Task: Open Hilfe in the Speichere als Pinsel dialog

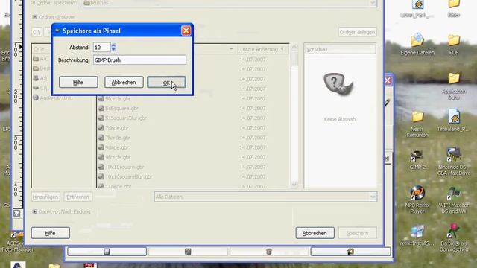Action: click(x=78, y=83)
